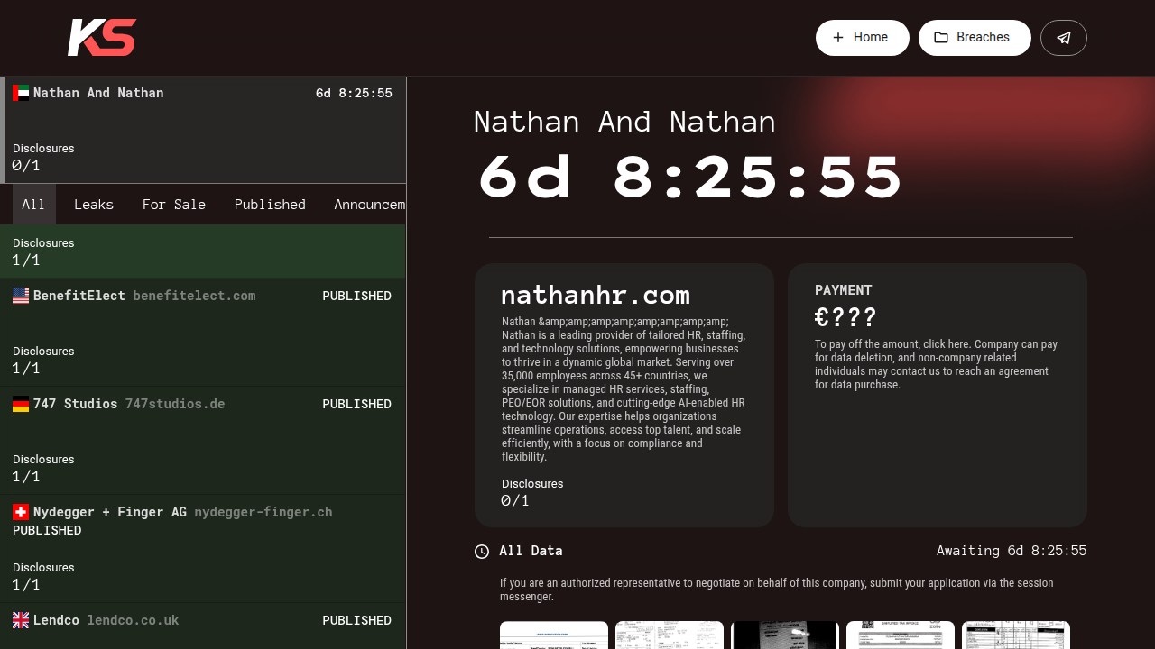Open the Nathan And Nathan sidebar entry
The width and height of the screenshot is (1155, 649).
point(203,130)
